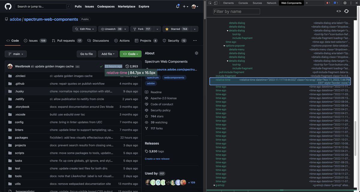This screenshot has height=192, width=360.
Task: Open Explore from the header navigation
Action: pyautogui.click(x=144, y=6)
